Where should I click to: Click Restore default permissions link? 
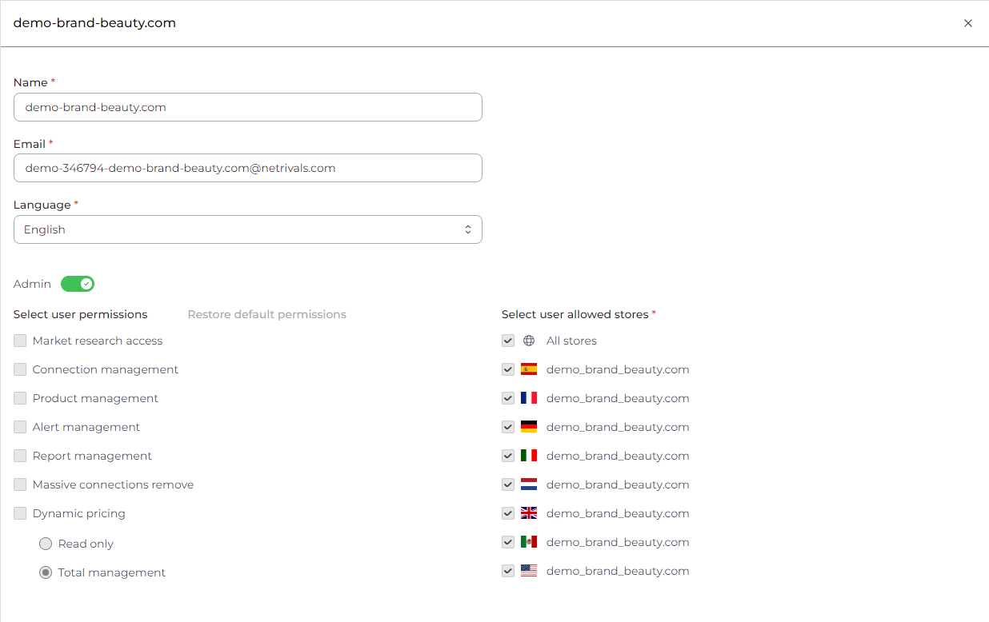(266, 314)
